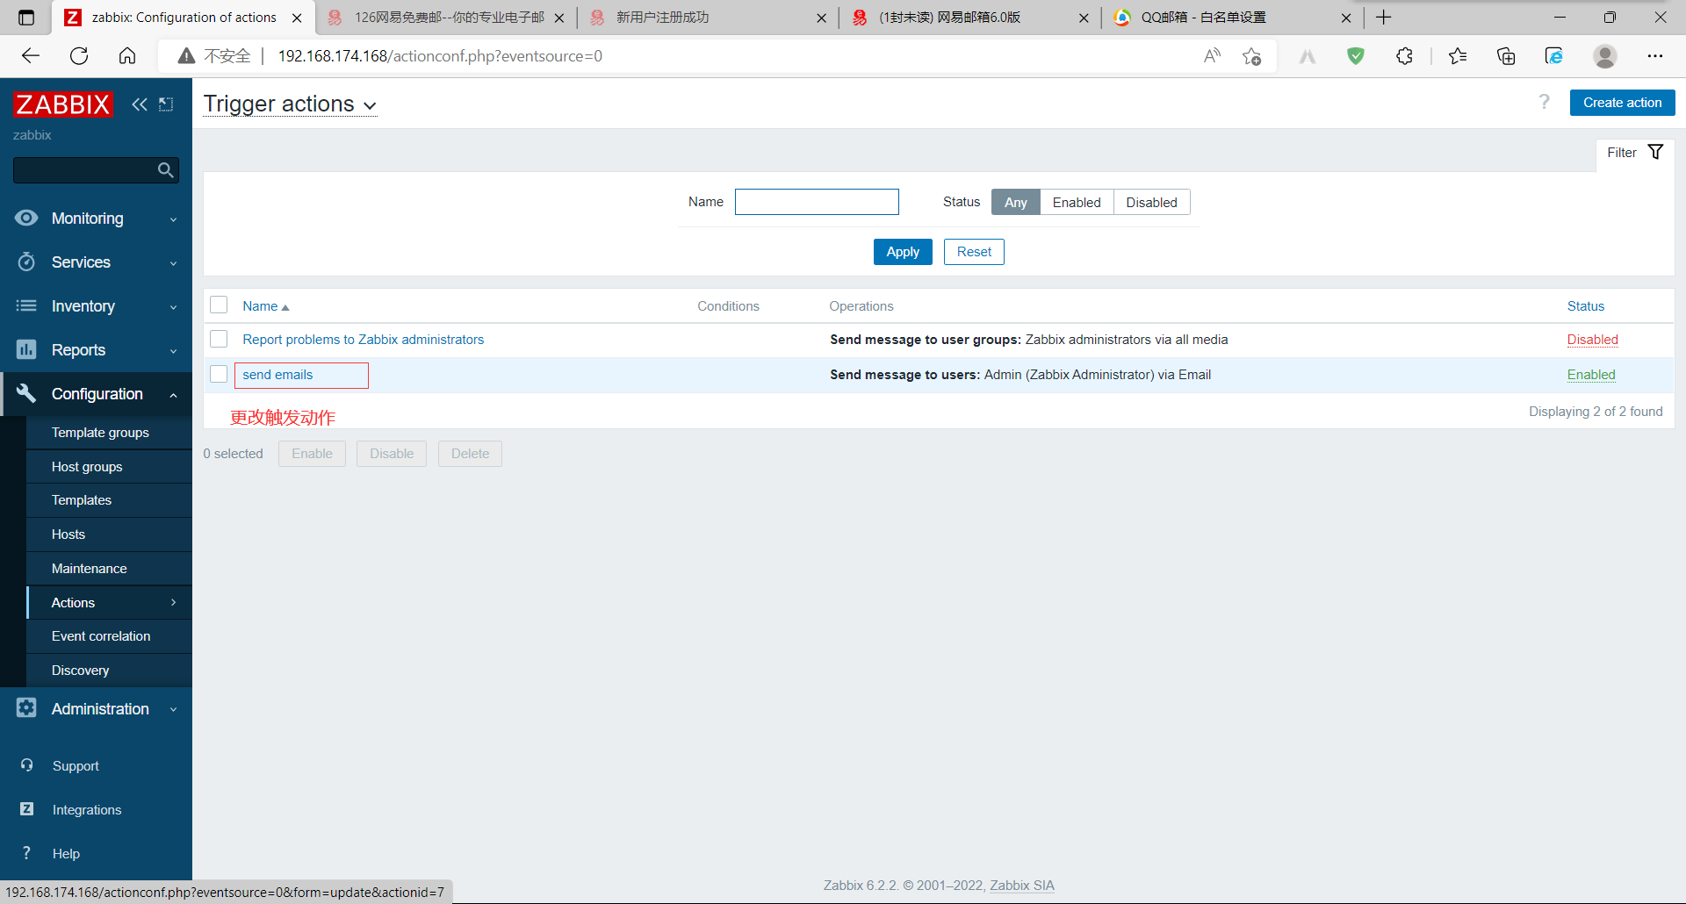Click the Support headset icon
Viewport: 1686px width, 904px height.
tap(26, 765)
